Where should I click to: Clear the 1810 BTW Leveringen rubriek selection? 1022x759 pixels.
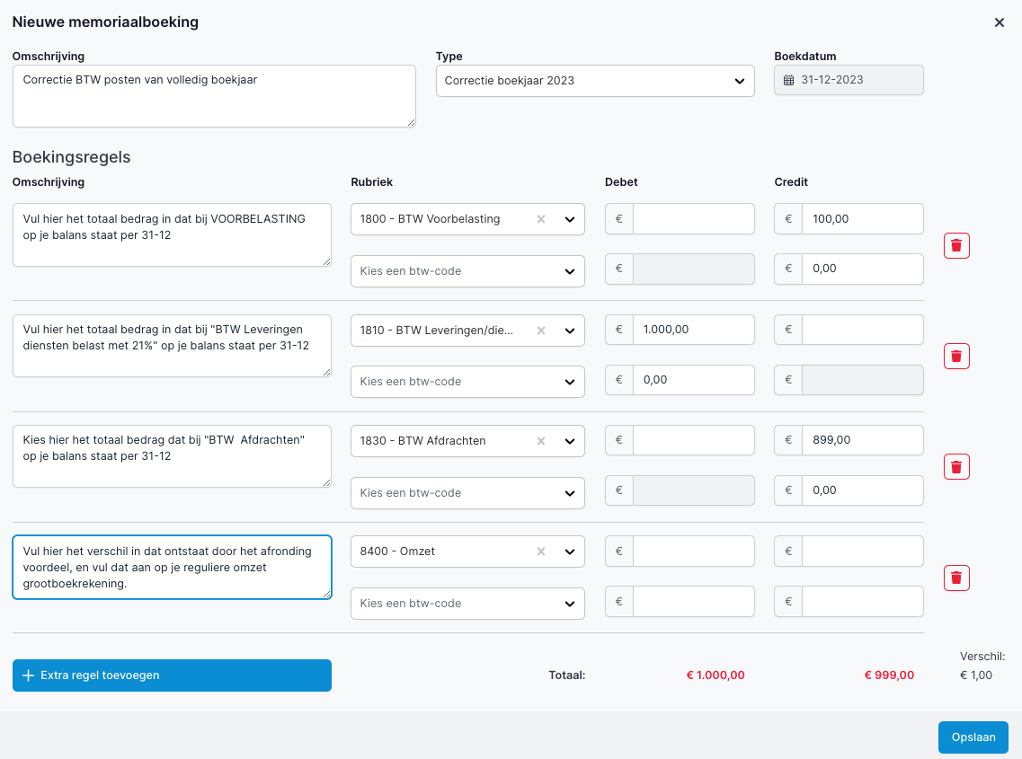pyautogui.click(x=541, y=331)
